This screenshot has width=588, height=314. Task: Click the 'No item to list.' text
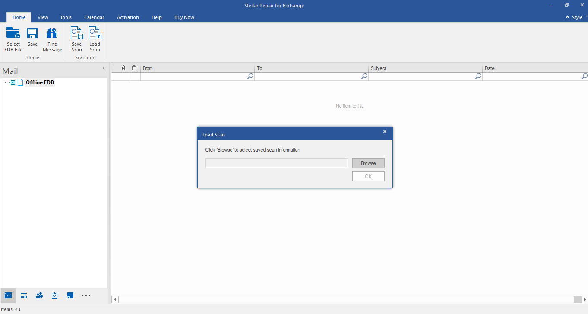[x=350, y=106]
